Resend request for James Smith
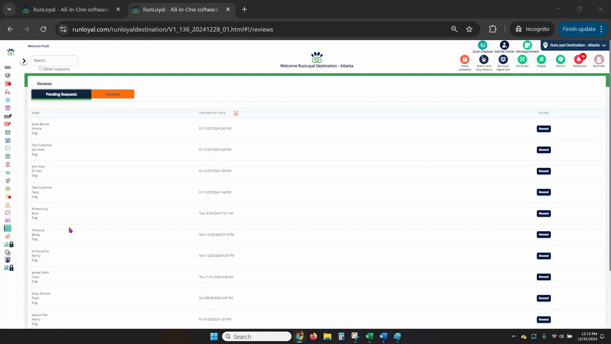 [544, 277]
